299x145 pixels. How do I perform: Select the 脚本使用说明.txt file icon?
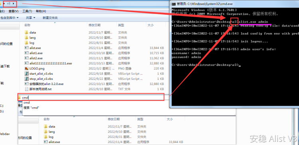26,89
